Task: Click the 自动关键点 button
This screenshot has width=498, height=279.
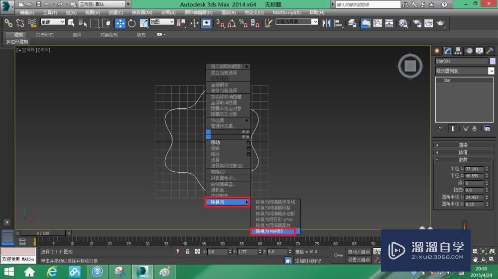Action: click(359, 252)
